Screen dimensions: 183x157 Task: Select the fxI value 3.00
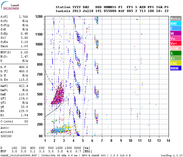coord(24,38)
